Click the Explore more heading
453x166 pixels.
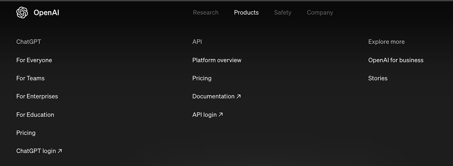386,42
